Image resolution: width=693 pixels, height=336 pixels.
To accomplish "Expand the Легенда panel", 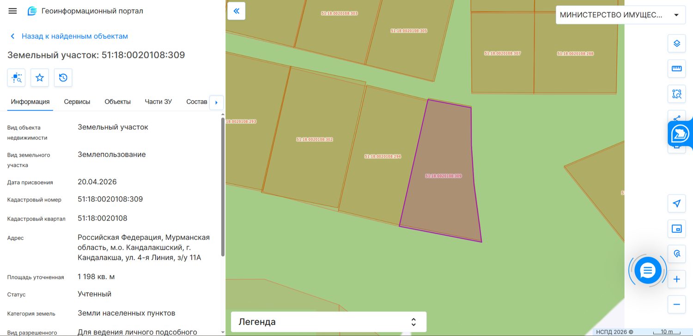I will (x=328, y=322).
